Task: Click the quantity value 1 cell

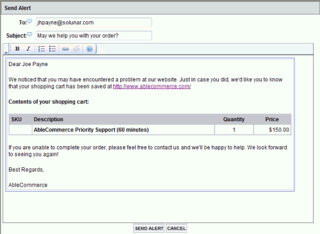Action: click(x=234, y=130)
